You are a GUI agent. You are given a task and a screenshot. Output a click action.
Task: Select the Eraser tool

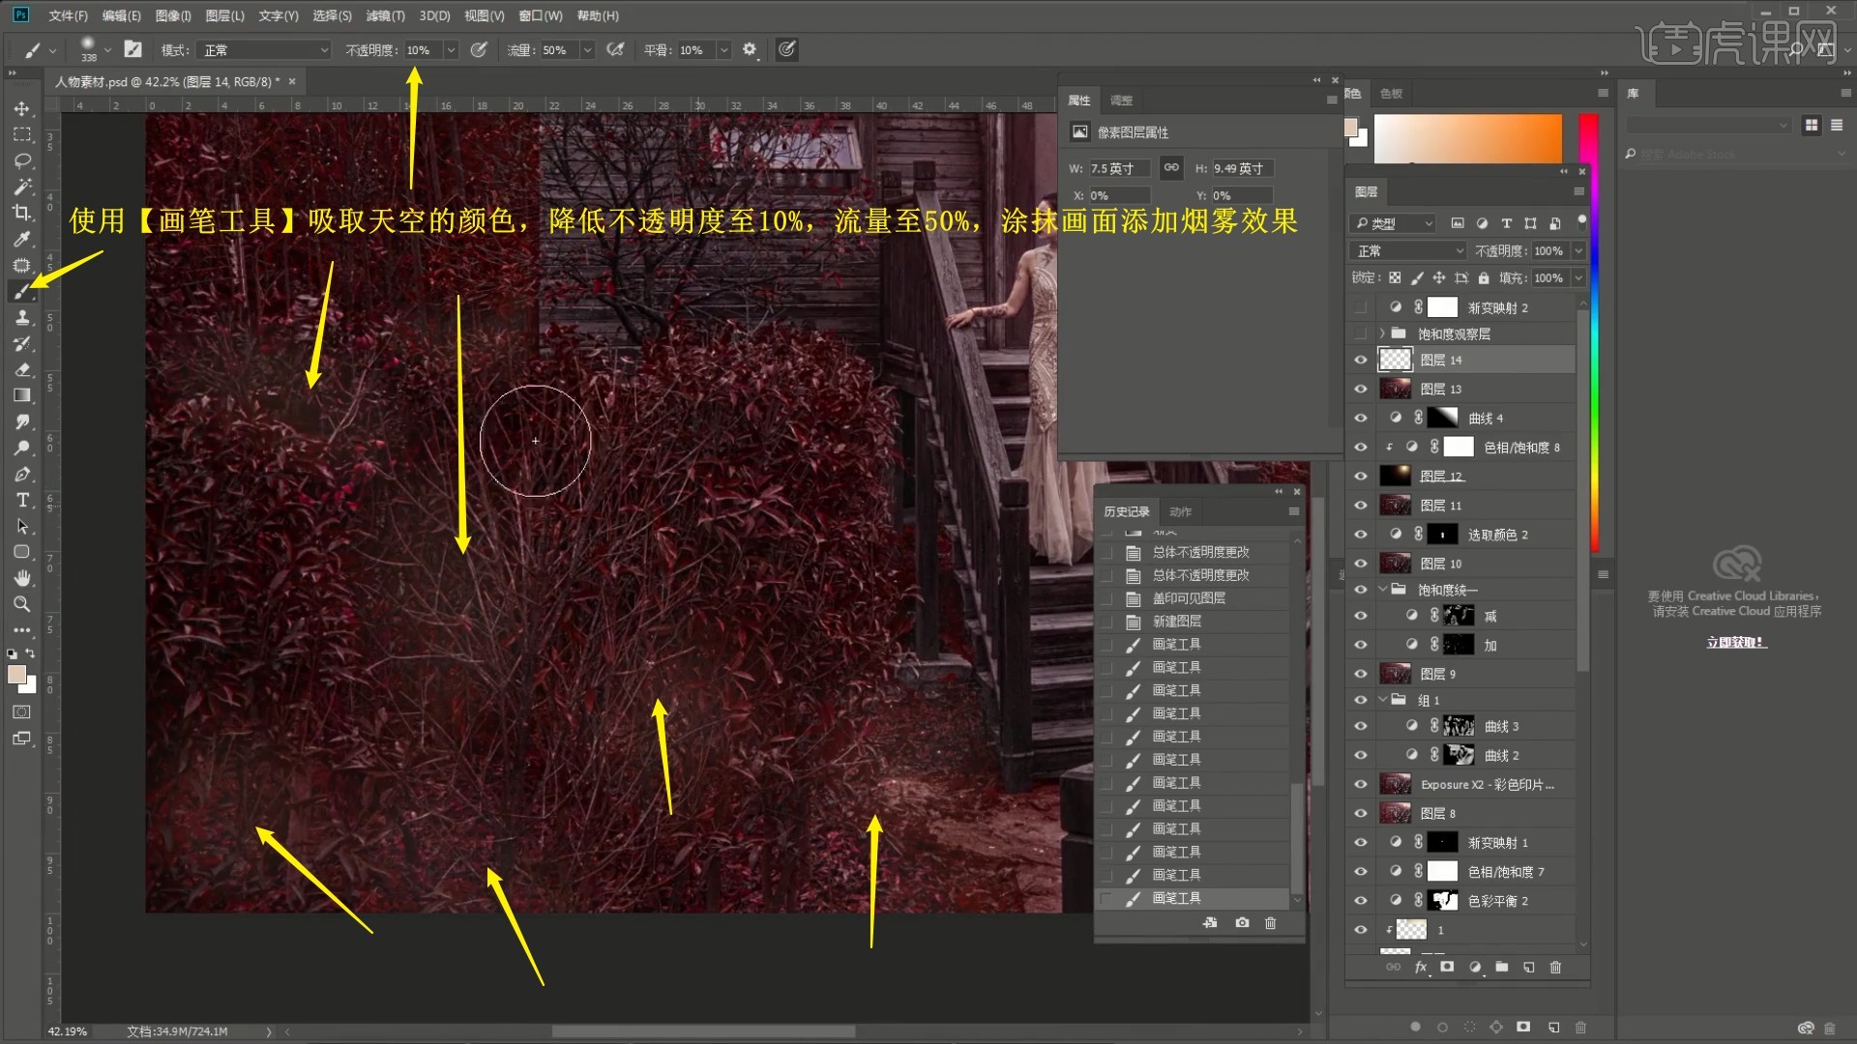[22, 369]
